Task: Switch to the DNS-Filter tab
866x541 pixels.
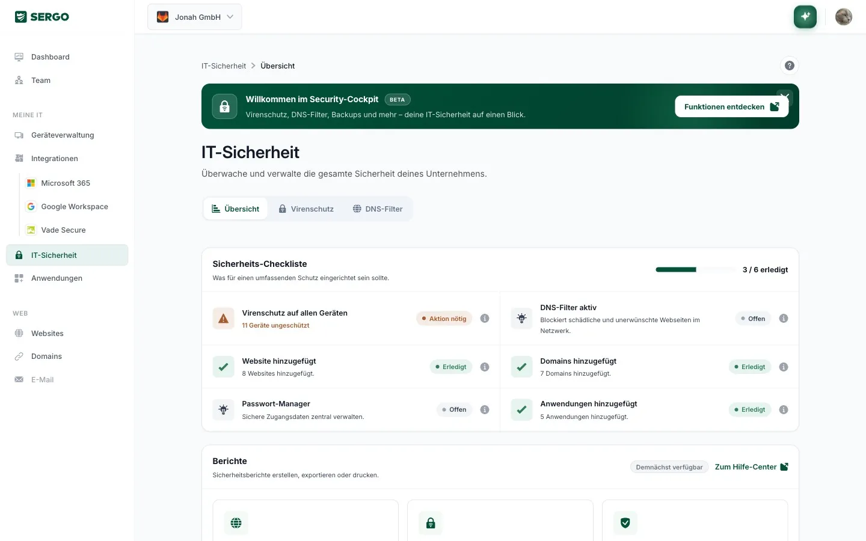Action: [x=378, y=209]
